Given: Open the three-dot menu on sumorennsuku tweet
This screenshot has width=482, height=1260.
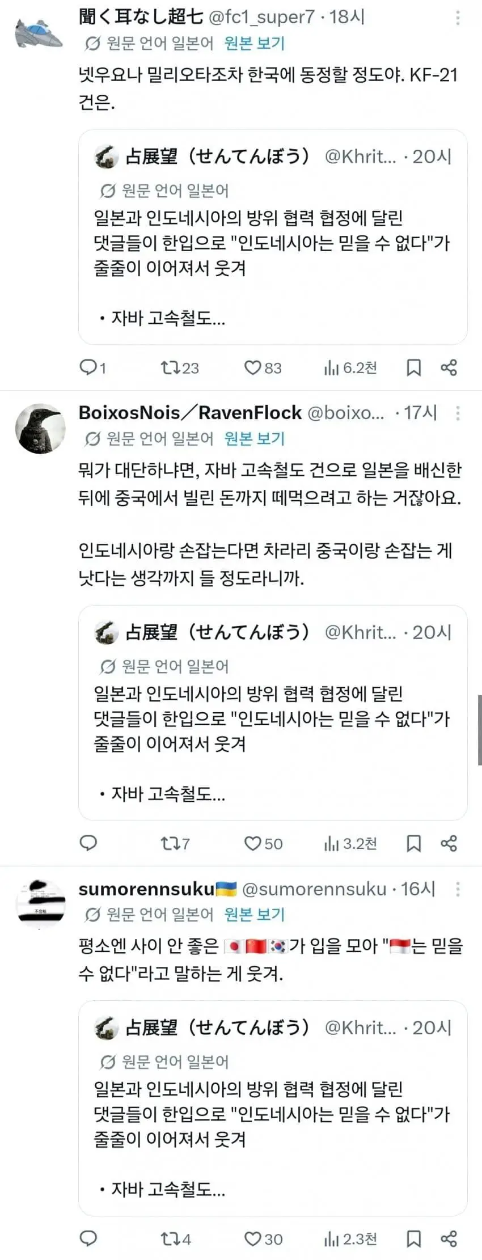Looking at the screenshot, I should (458, 889).
